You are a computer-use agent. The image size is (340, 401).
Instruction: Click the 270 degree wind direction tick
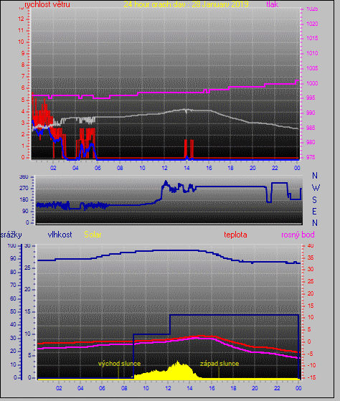pos(24,189)
